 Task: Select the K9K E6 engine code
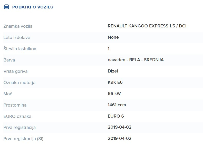115,82
